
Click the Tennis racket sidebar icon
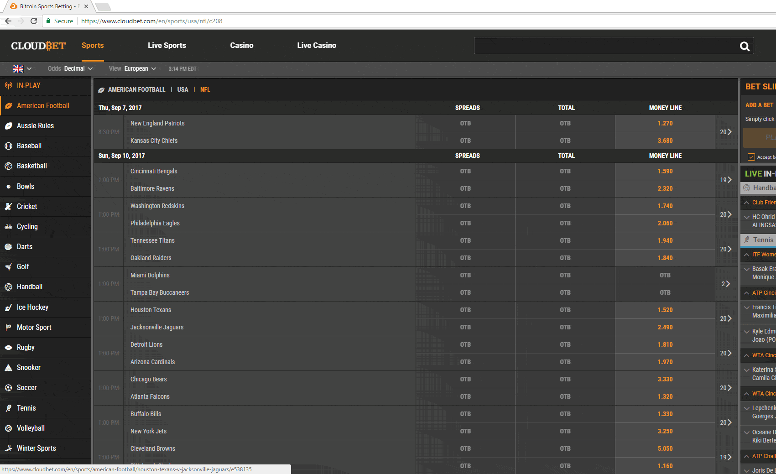tap(8, 408)
